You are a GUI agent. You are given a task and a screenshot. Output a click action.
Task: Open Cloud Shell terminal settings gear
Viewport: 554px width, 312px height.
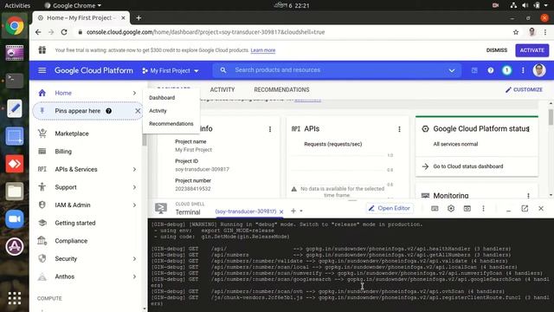click(451, 209)
